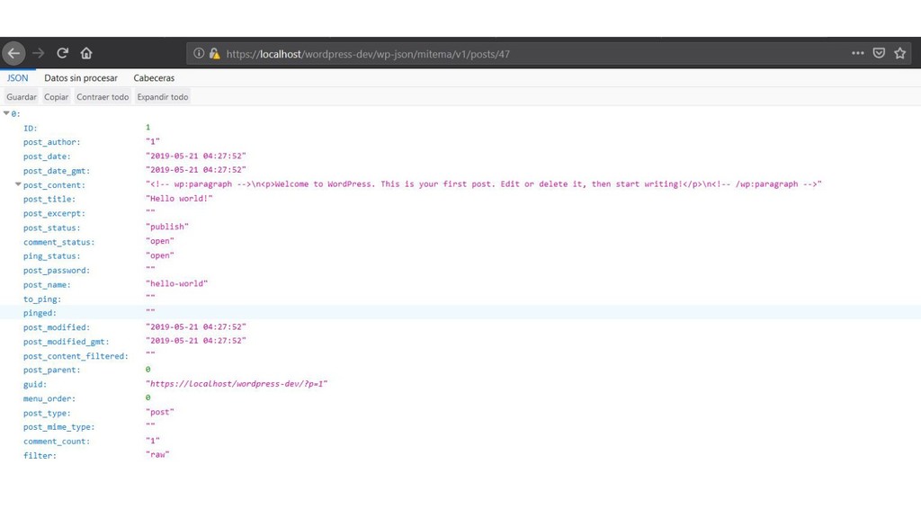Select the post_excerpt key
Viewport: 921px width, 518px height.
pos(54,213)
